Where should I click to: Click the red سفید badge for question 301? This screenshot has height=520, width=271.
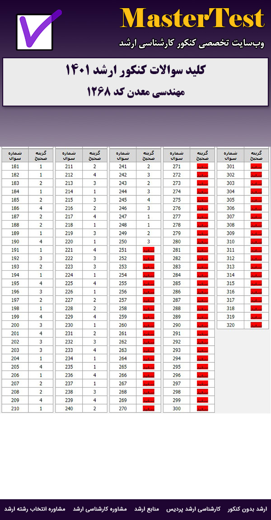click(x=256, y=167)
